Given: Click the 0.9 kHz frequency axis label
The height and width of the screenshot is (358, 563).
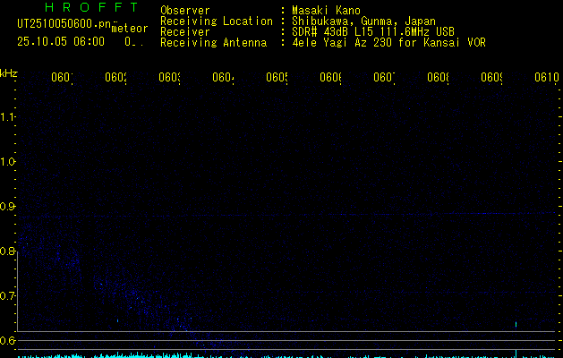Looking at the screenshot, I should tap(9, 207).
